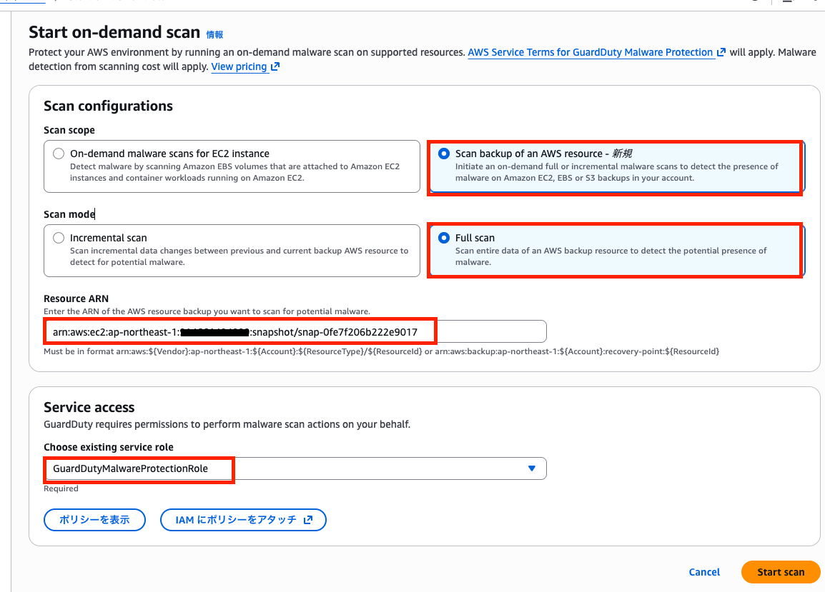The height and width of the screenshot is (592, 825).
Task: Open the GuardDutyMalwareProtectionRole service role dropdown
Action: (x=295, y=468)
